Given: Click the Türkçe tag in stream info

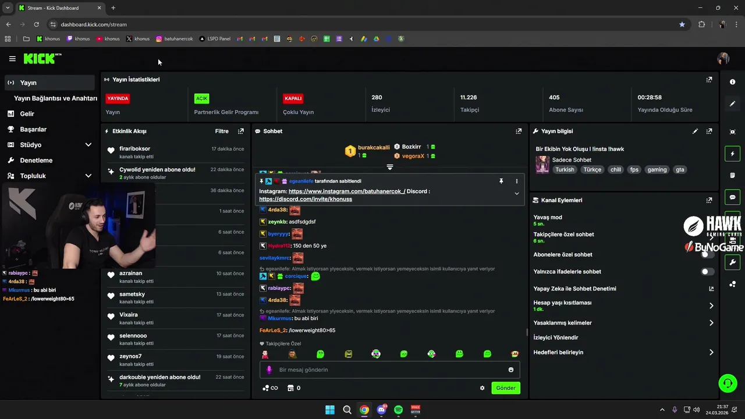Looking at the screenshot, I should [593, 170].
